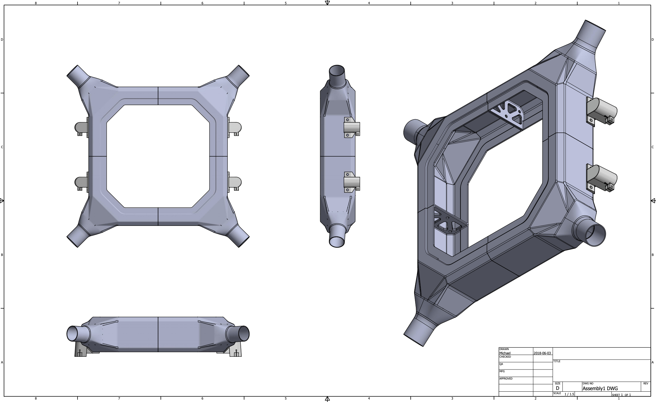Click zone label 4 on the top border
This screenshot has width=656, height=402.
(x=369, y=3)
